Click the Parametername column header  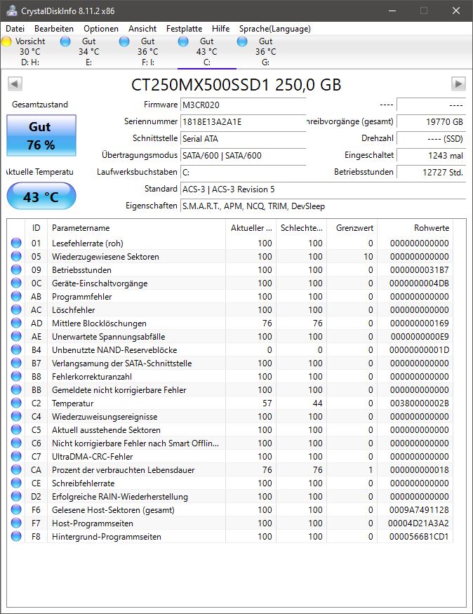[136, 228]
